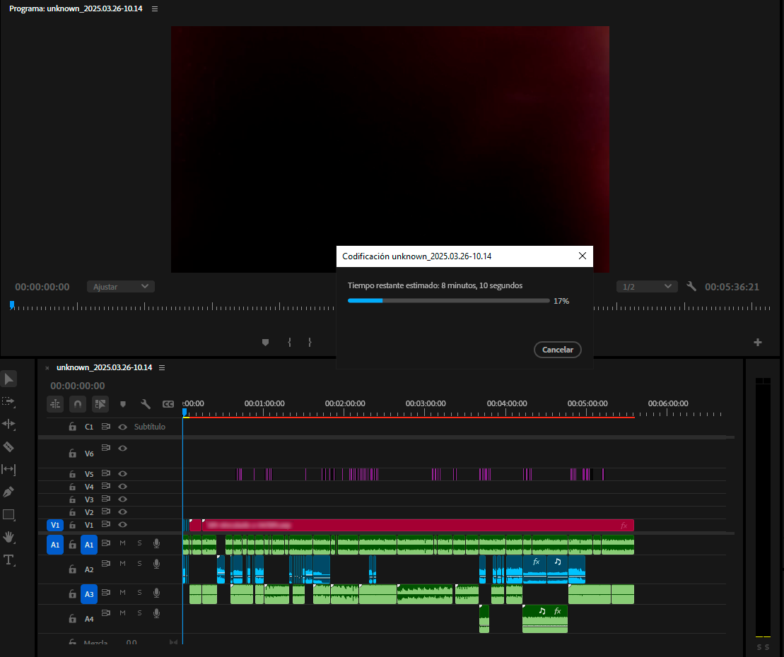This screenshot has width=784, height=657.
Task: Toggle sync lock on V5 track
Action: 105,473
